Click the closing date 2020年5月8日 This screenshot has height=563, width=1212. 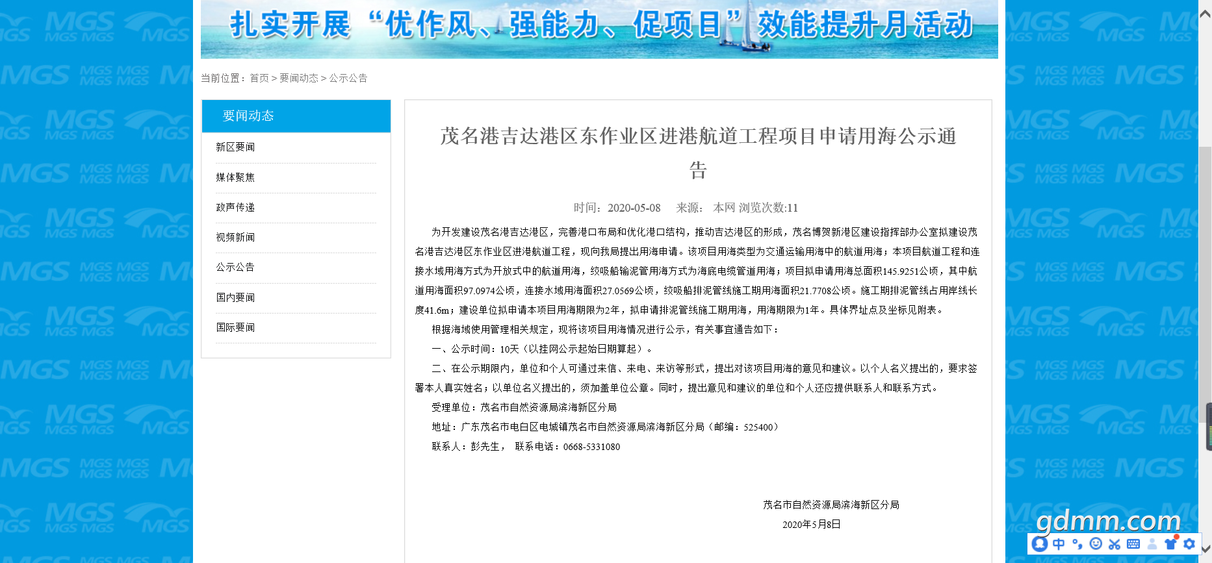click(x=812, y=525)
